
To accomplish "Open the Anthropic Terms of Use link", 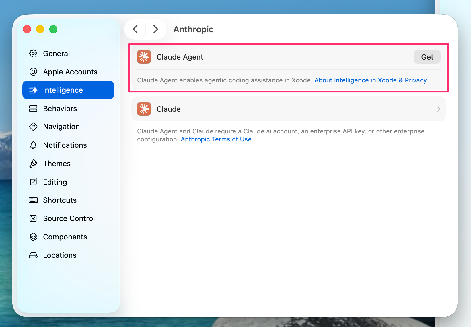I will click(x=218, y=139).
